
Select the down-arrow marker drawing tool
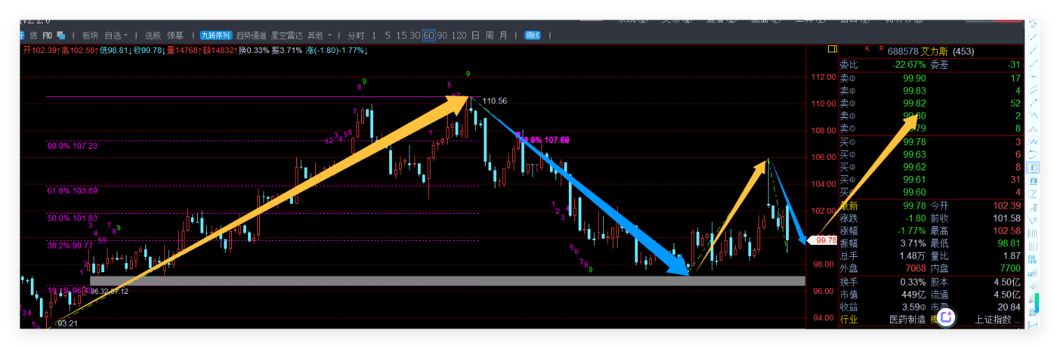(1032, 286)
